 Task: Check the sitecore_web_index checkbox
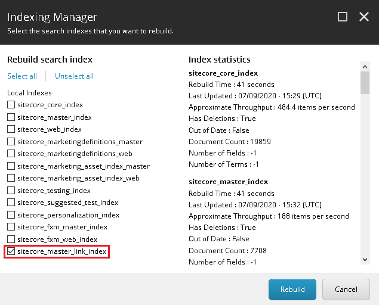click(x=11, y=129)
